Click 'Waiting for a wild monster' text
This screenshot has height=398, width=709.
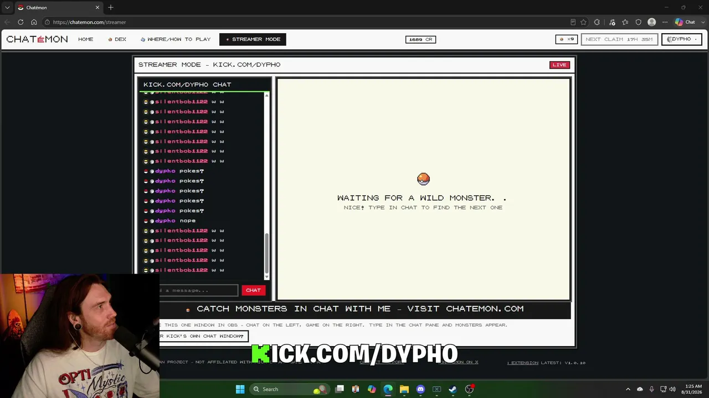[422, 198]
